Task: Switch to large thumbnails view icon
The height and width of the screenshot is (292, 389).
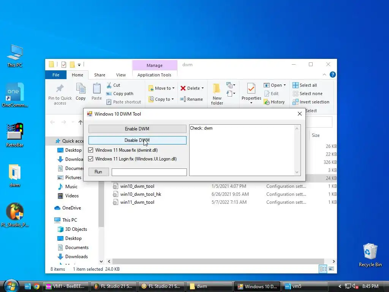Action: (x=331, y=269)
